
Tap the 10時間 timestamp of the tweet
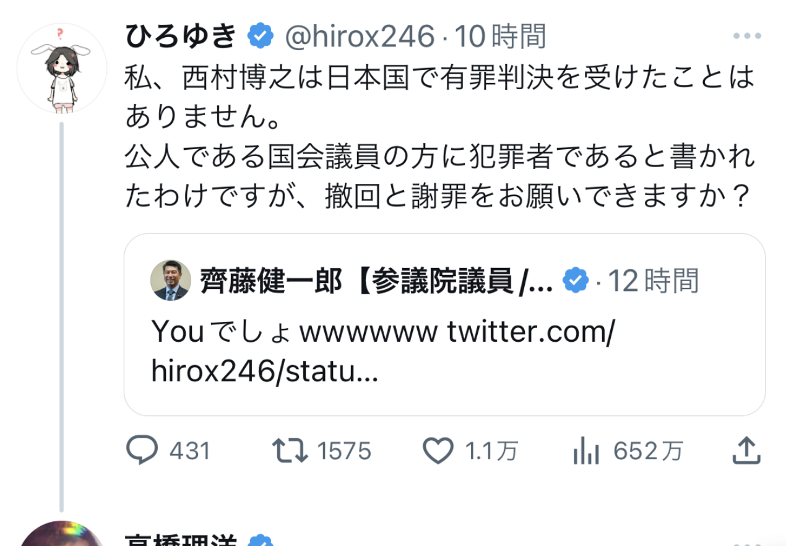pos(501,37)
